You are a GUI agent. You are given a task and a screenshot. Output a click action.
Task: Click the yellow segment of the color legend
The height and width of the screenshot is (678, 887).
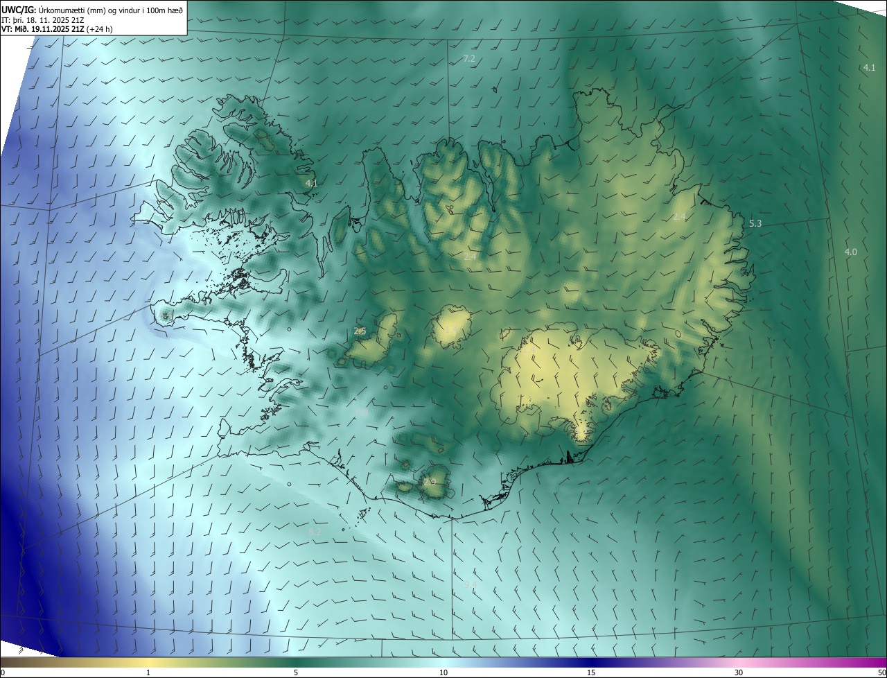pyautogui.click(x=148, y=662)
